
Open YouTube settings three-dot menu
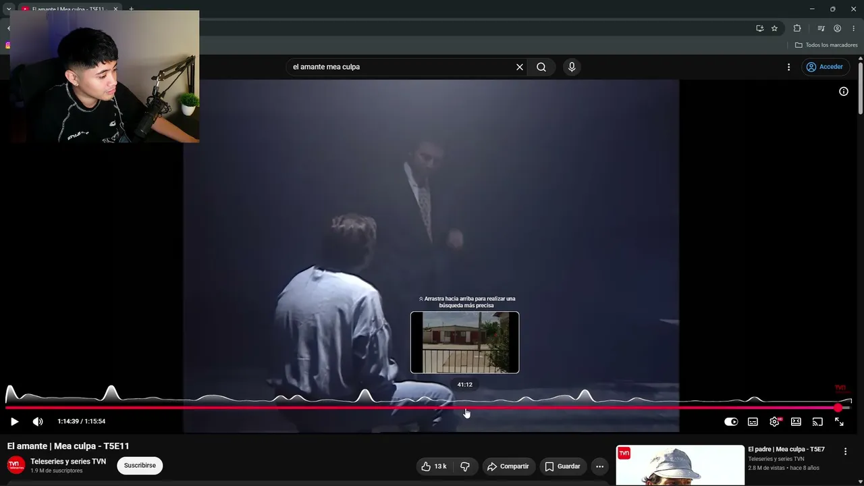(x=788, y=67)
